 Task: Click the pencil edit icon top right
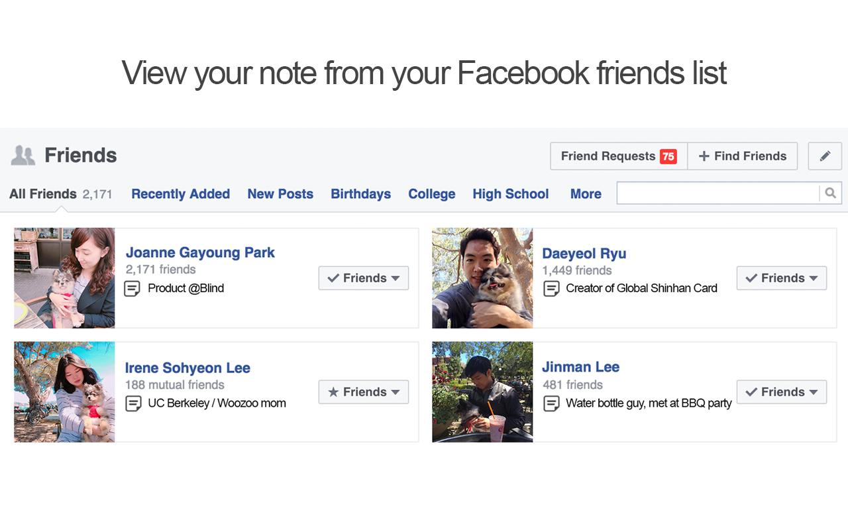[824, 156]
